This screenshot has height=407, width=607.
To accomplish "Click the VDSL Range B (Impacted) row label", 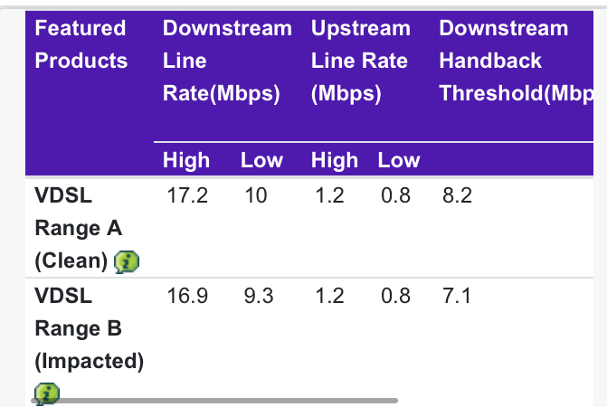I will point(89,328).
